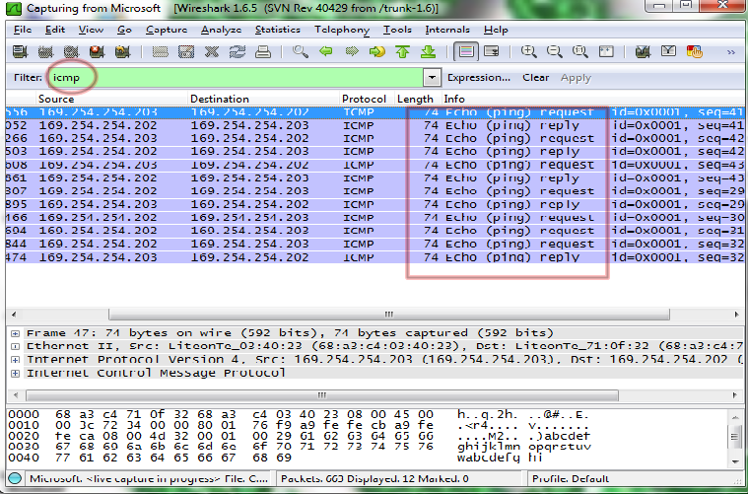
Task: Jump to the last packet
Action: click(x=429, y=51)
